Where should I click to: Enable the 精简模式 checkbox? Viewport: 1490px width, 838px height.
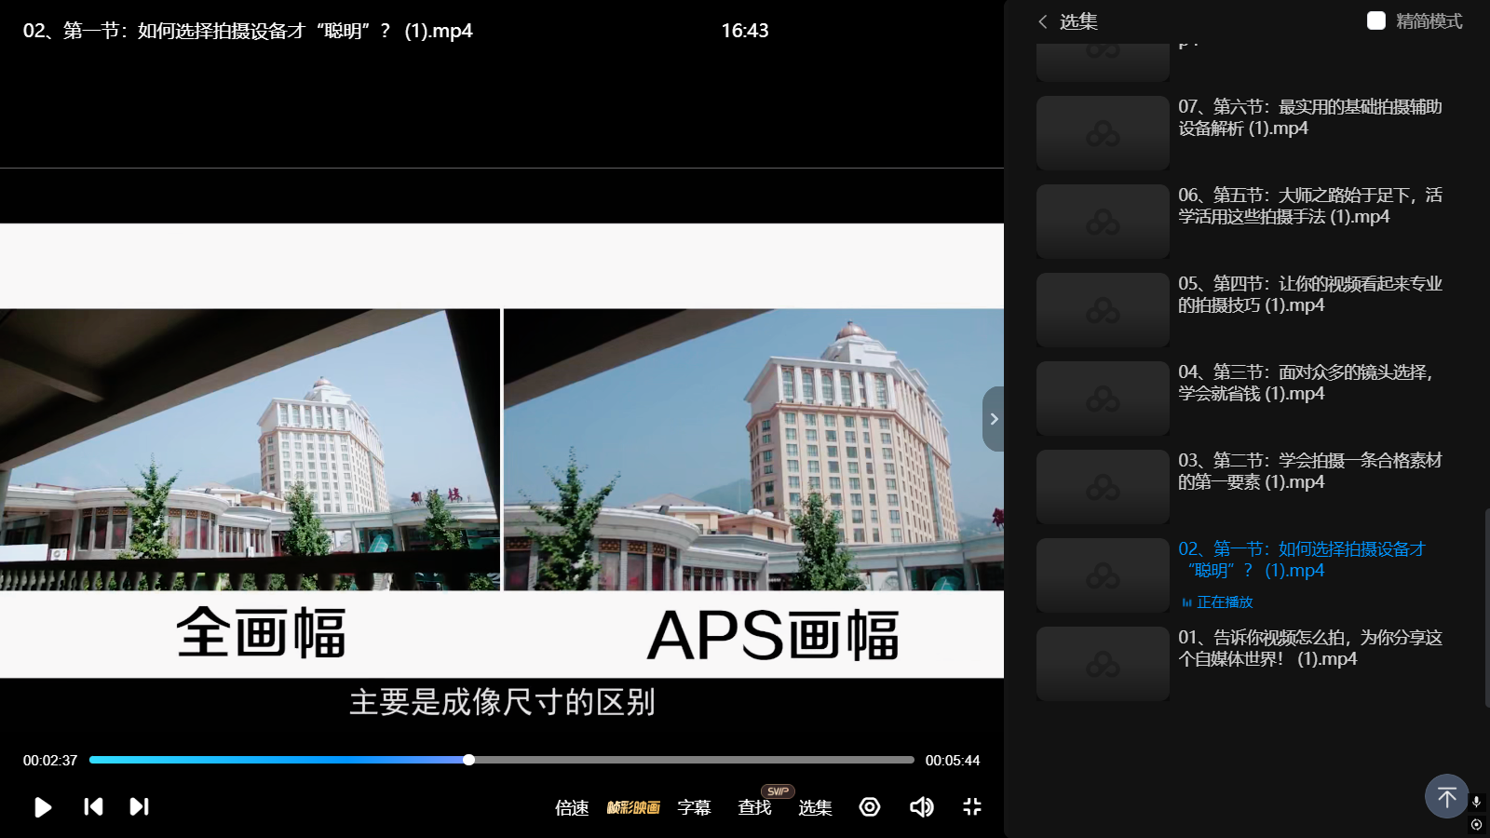coord(1376,21)
